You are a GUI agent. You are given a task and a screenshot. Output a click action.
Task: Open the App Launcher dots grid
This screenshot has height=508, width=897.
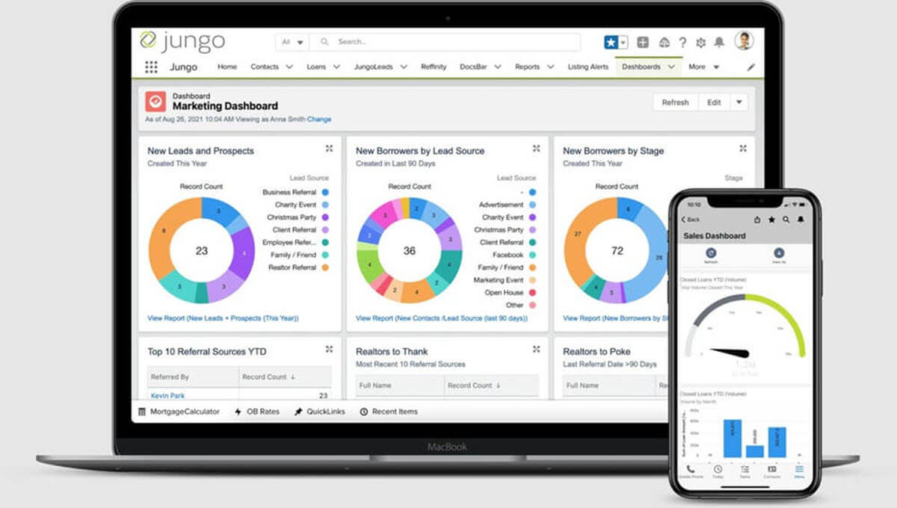[x=151, y=66]
